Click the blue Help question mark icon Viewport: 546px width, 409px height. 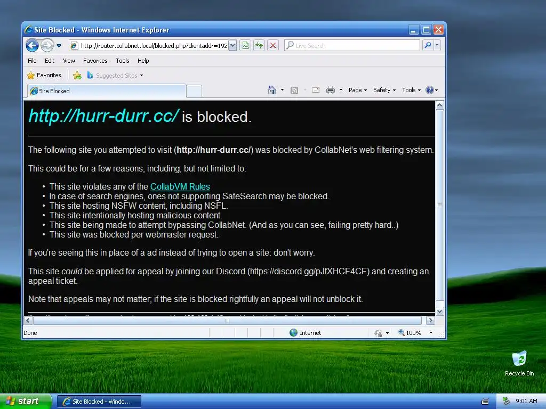point(430,90)
